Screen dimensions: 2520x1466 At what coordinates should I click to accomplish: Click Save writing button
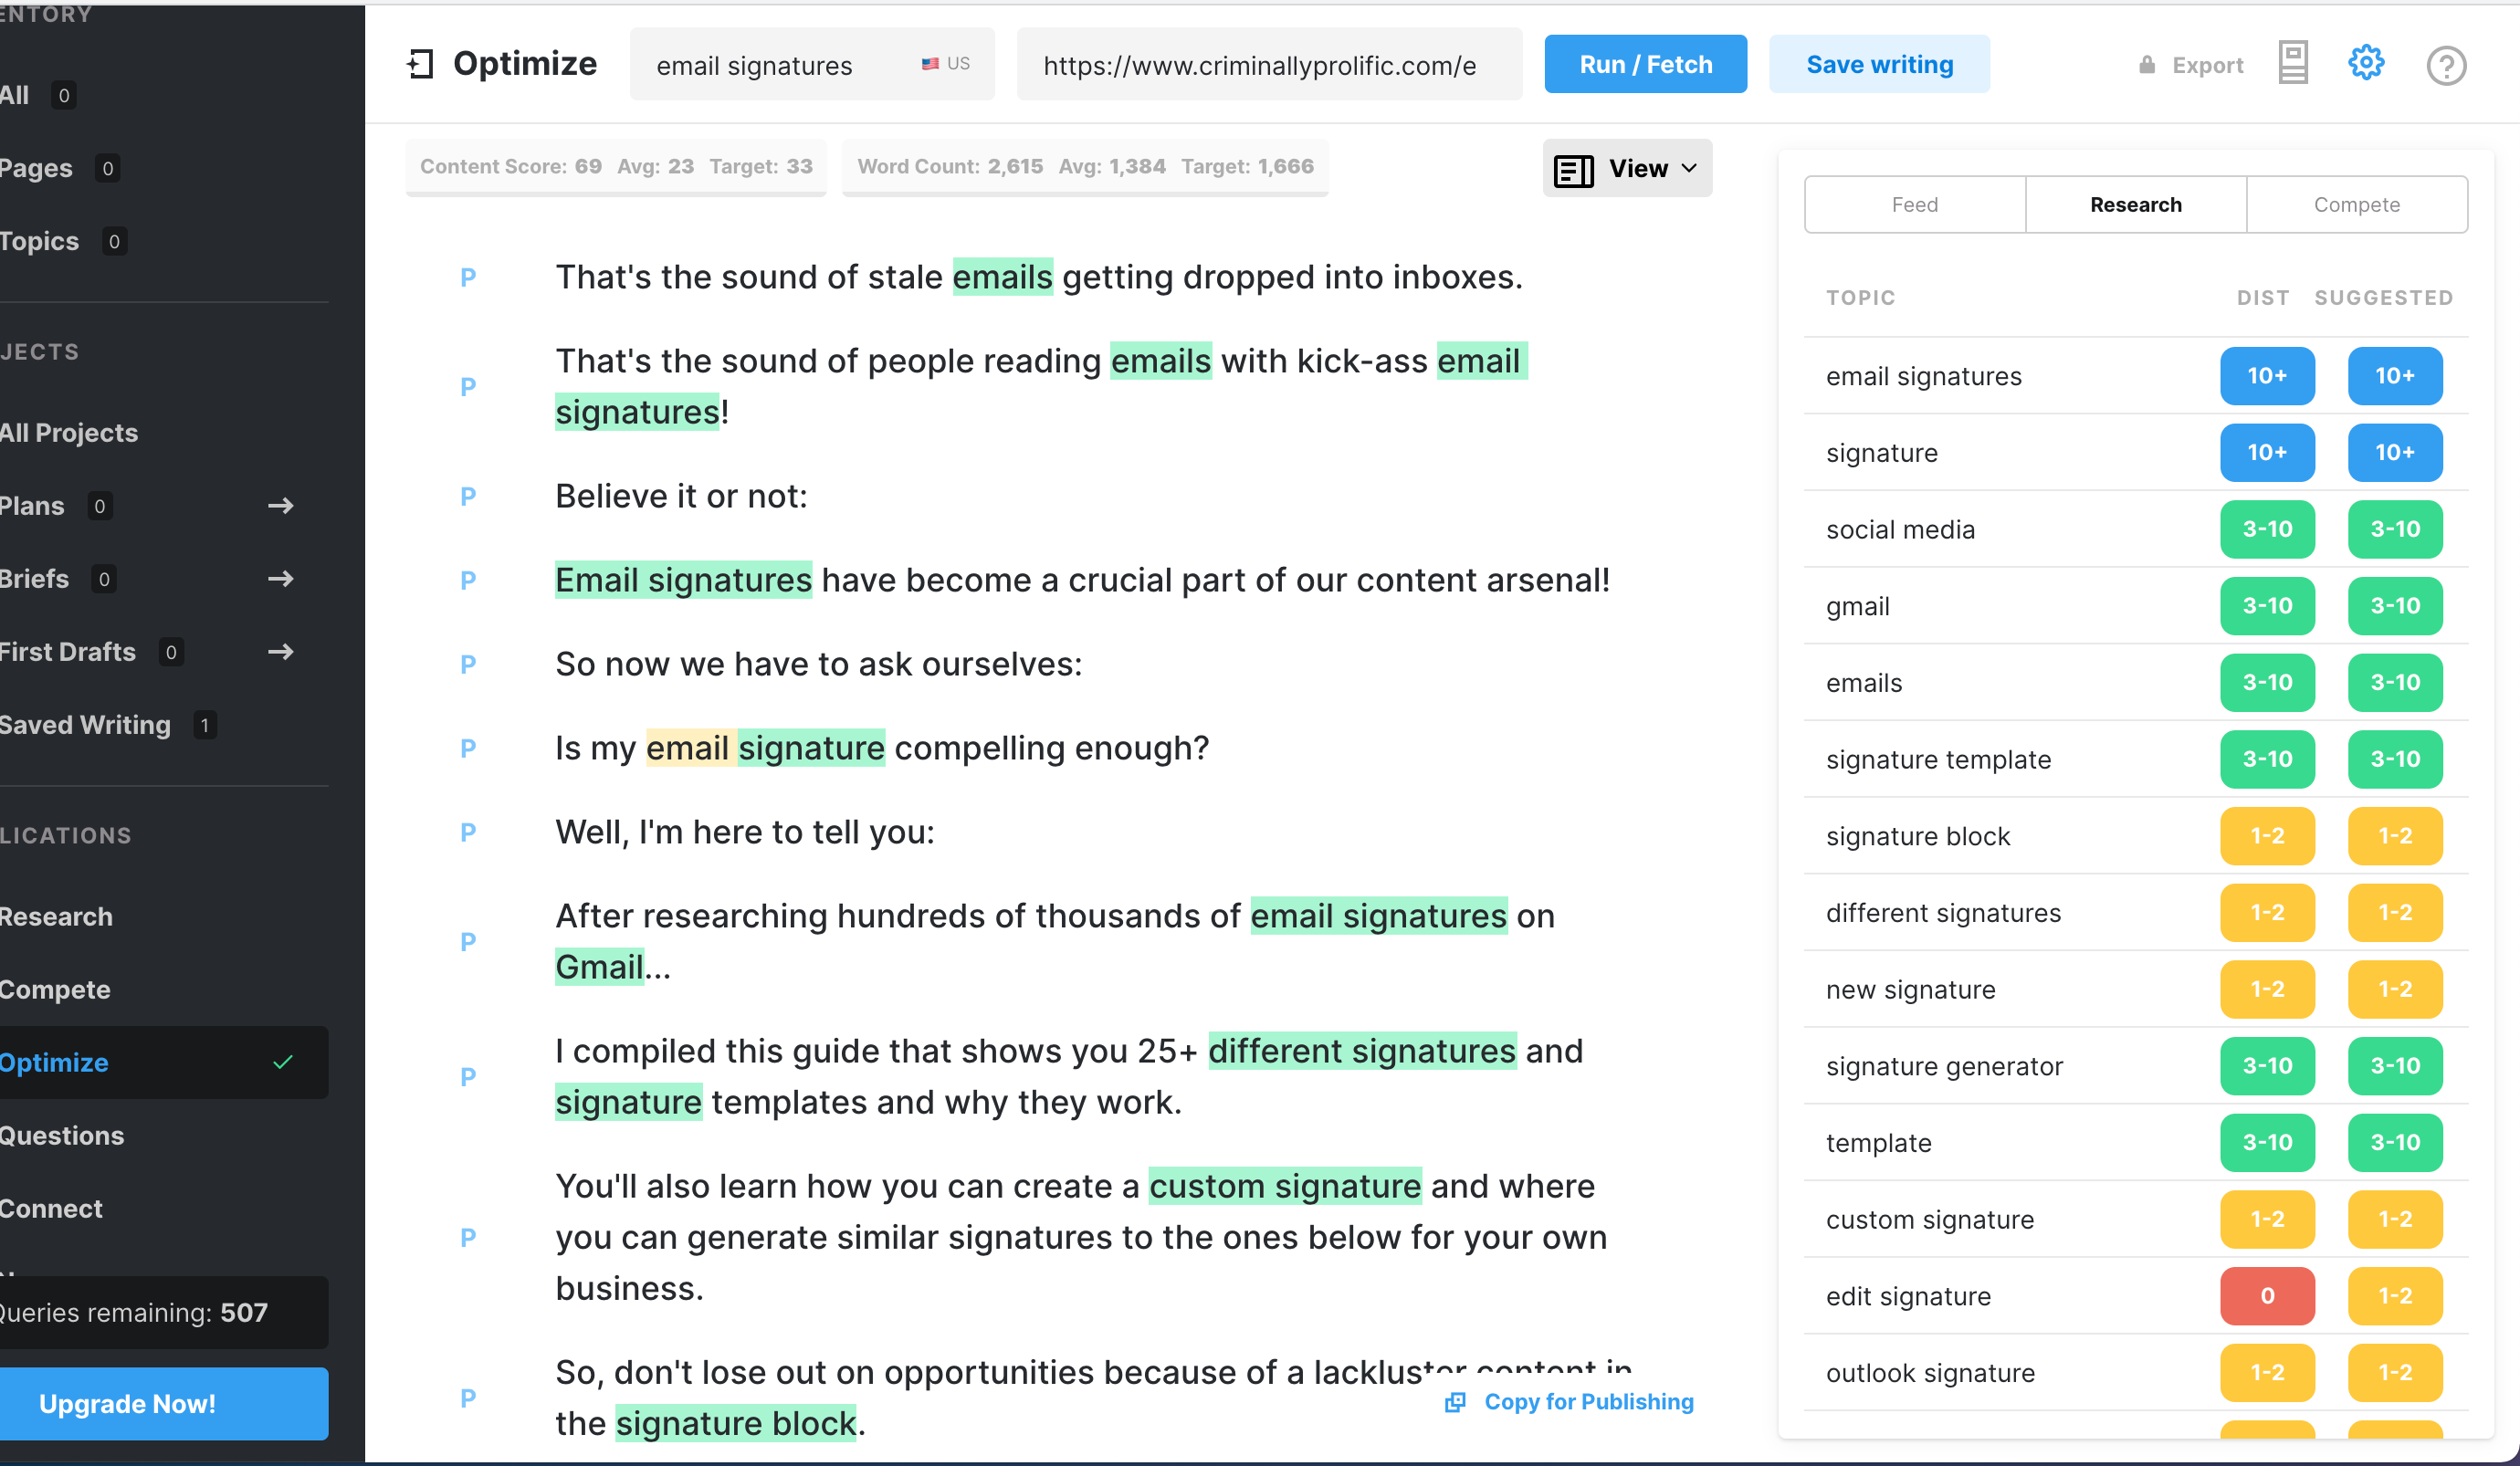[1879, 65]
